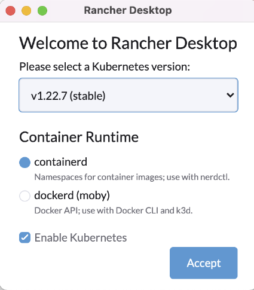Click the Welcome to Rancher Desktop heading
This screenshot has width=254, height=290.
point(128,43)
